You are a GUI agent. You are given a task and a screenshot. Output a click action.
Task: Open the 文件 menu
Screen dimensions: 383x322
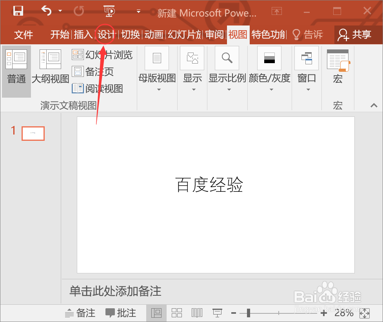click(x=24, y=35)
